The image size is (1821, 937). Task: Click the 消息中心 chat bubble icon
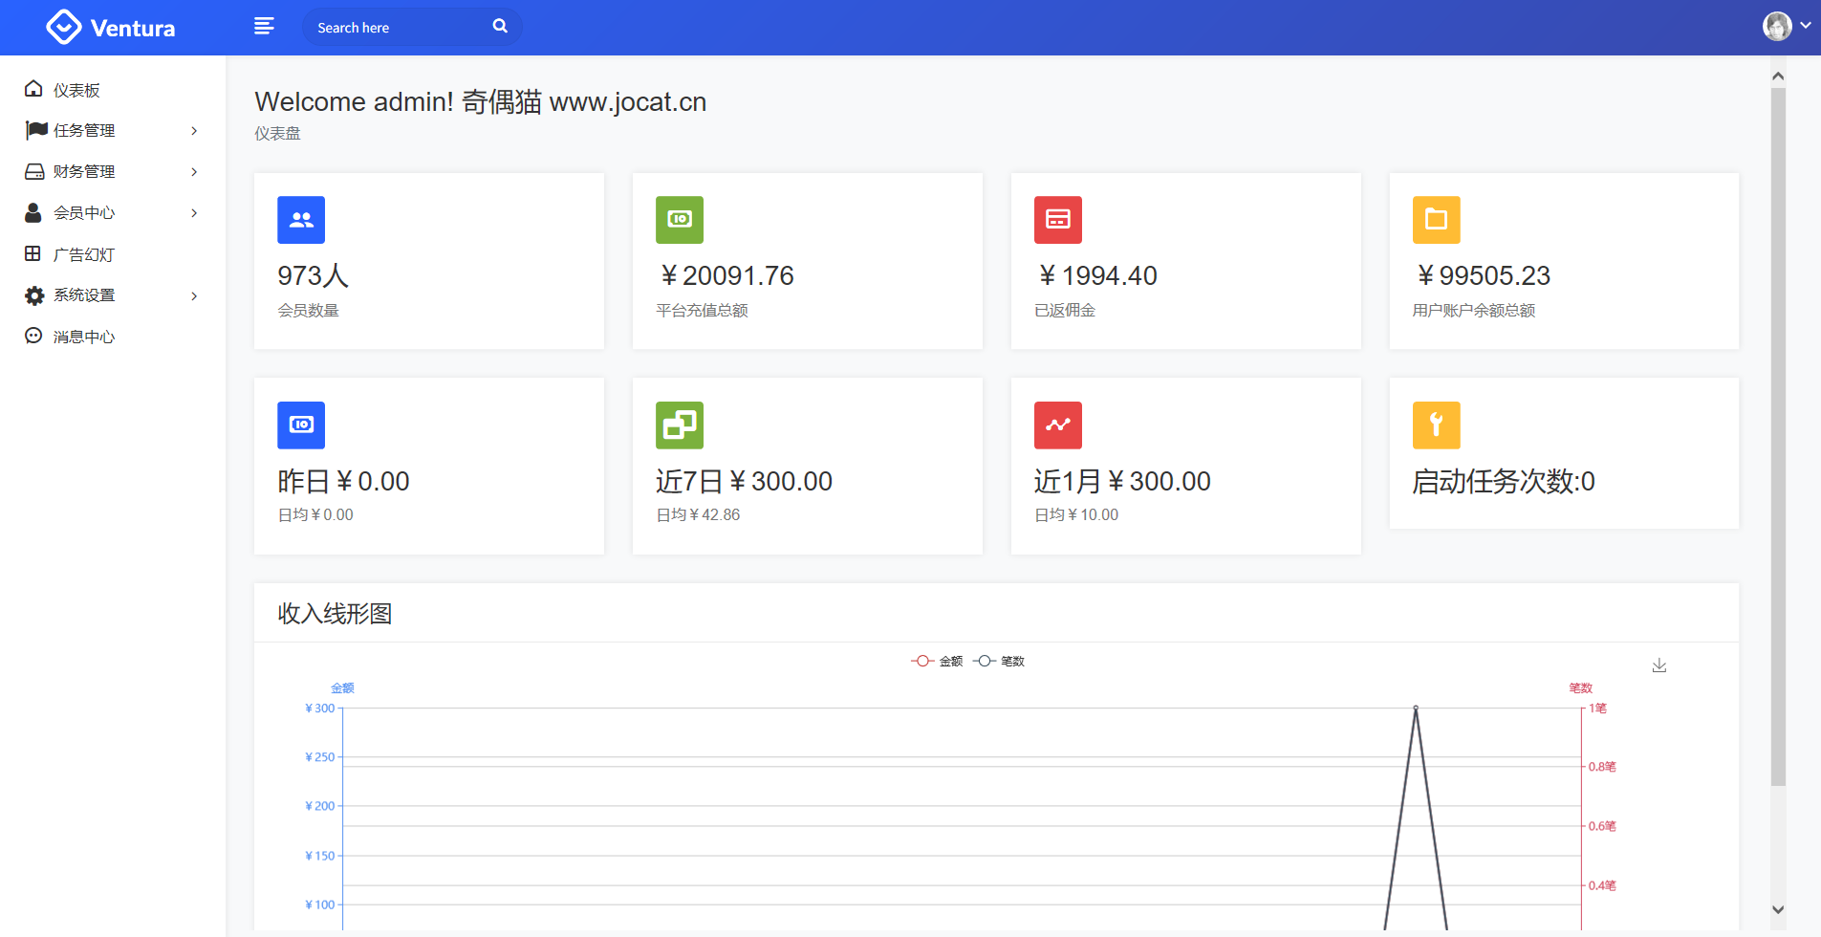33,336
